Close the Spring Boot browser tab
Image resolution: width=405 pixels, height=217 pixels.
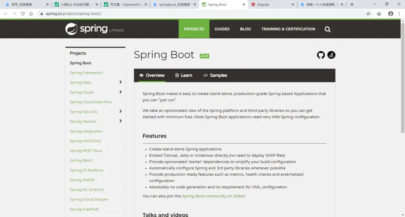coord(243,4)
